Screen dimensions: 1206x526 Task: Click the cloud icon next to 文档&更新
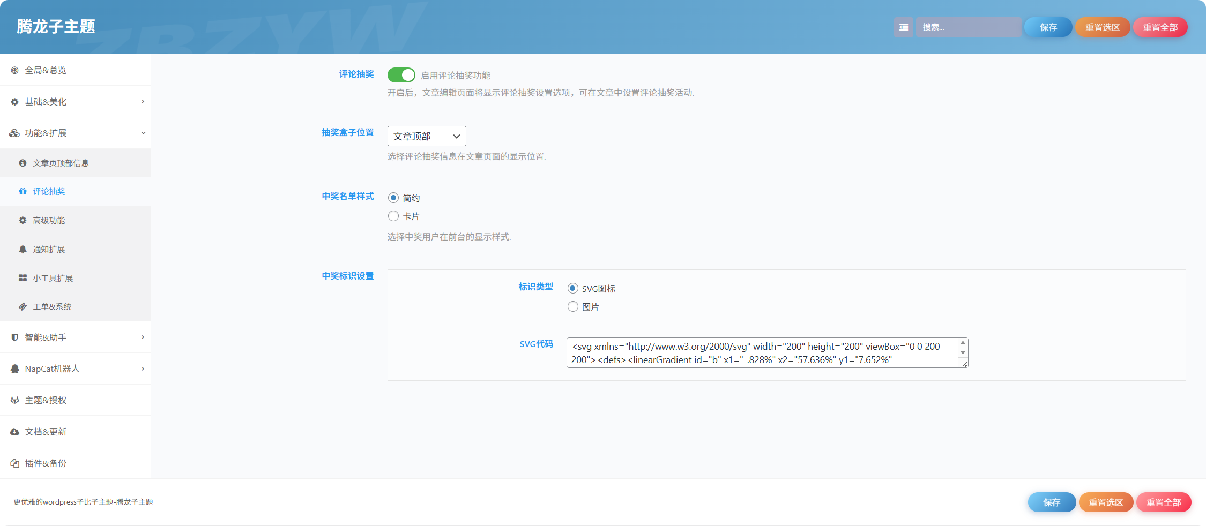click(x=14, y=432)
